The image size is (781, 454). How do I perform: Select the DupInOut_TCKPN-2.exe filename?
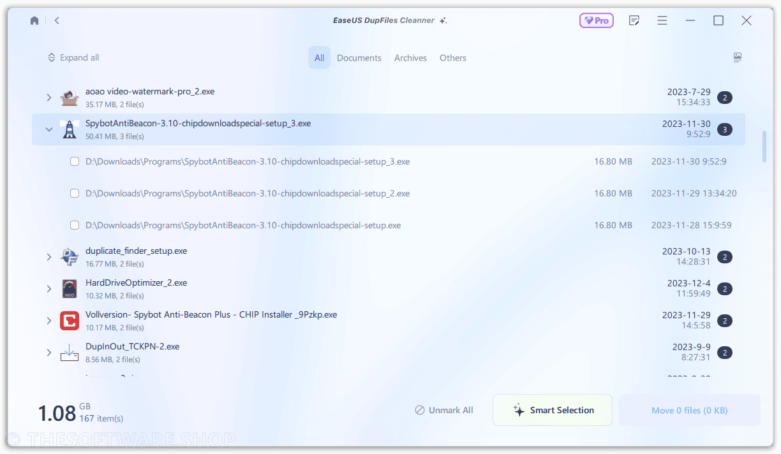tap(132, 346)
